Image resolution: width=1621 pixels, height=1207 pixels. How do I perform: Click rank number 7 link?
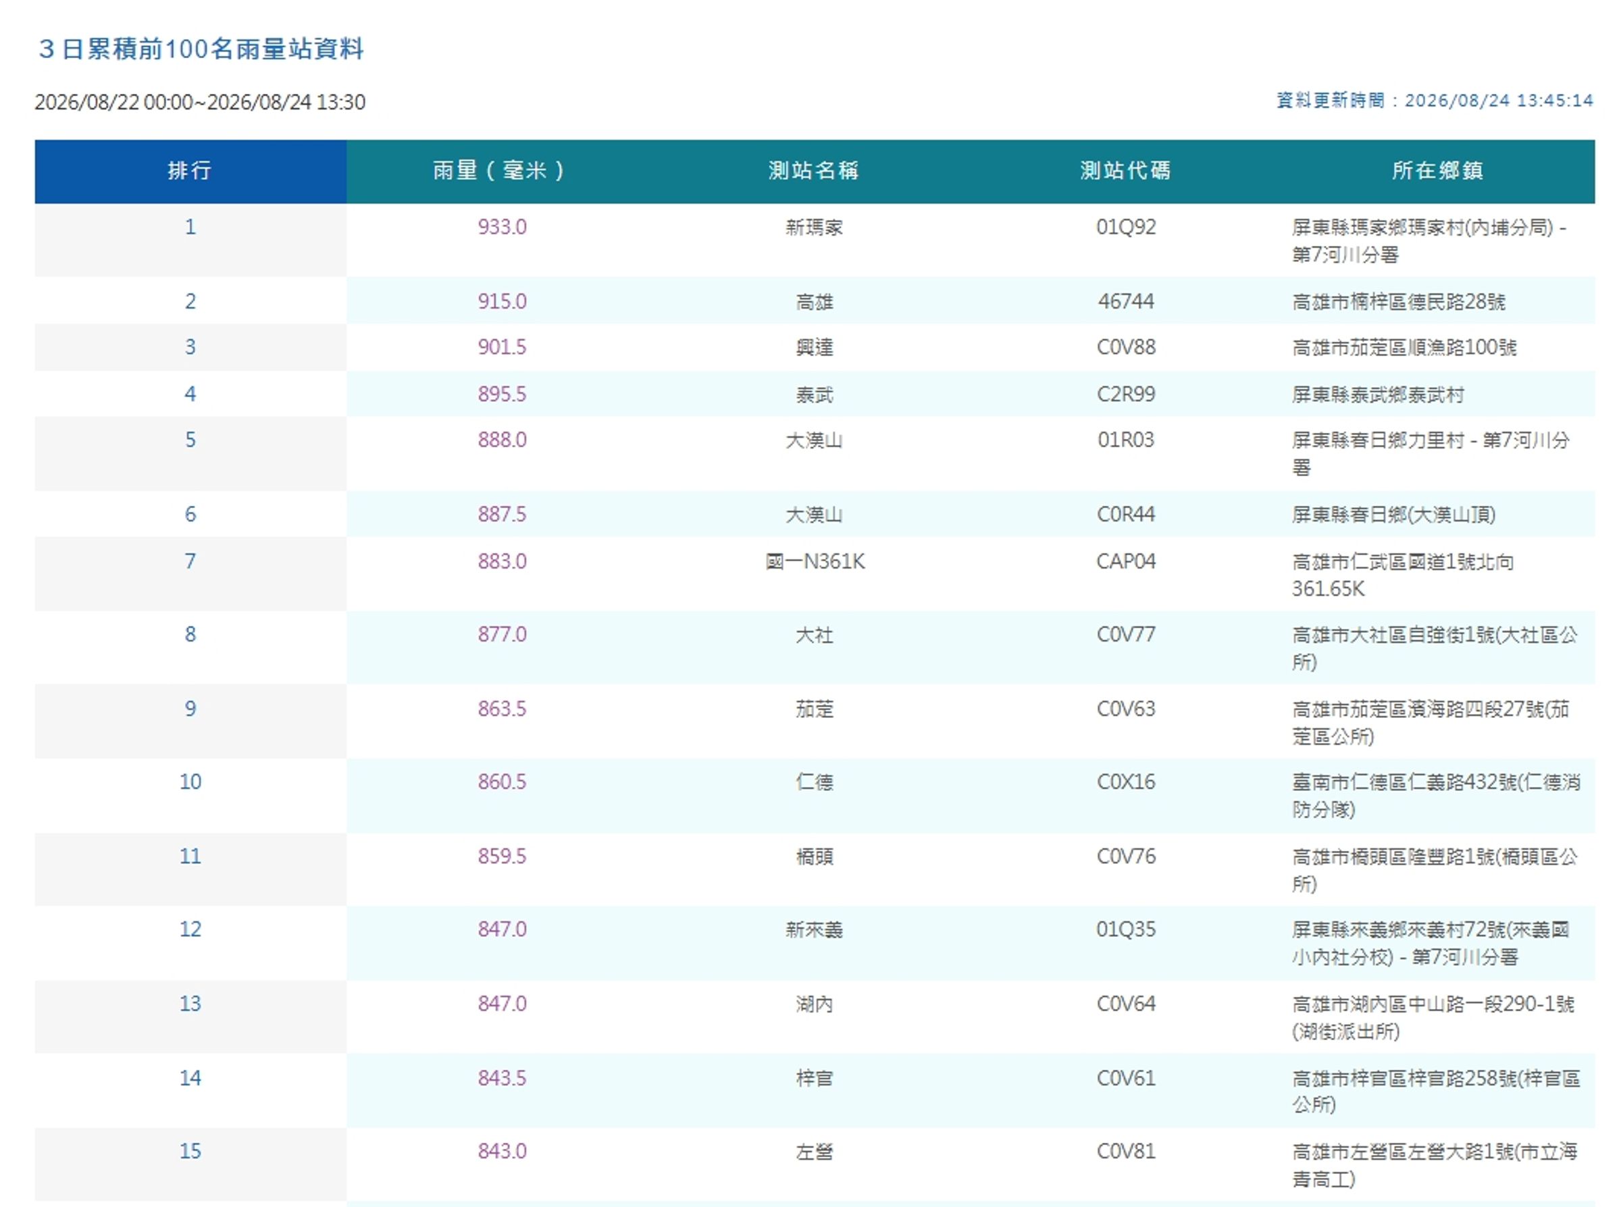[x=190, y=561]
